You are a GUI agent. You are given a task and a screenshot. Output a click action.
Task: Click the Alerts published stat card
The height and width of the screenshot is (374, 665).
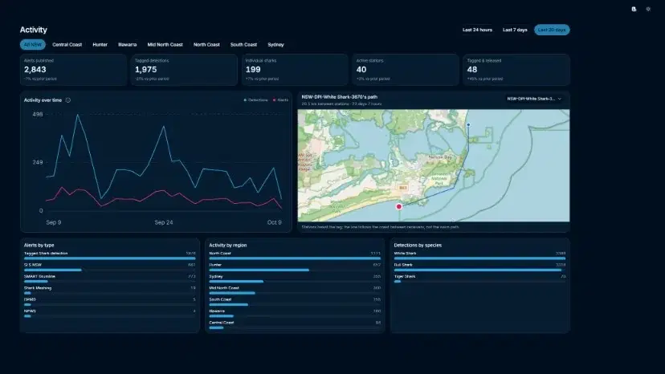[x=73, y=70]
